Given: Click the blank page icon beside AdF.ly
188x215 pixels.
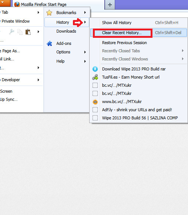Looking at the screenshot, I should (x=95, y=110).
